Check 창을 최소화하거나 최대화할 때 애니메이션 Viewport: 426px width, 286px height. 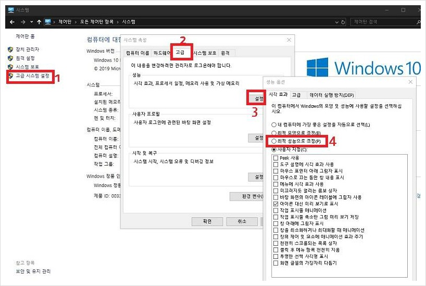coord(275,230)
